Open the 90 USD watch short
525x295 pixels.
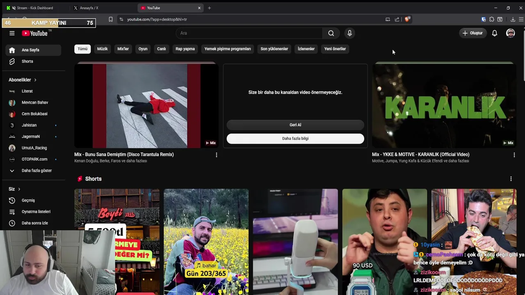[384, 242]
